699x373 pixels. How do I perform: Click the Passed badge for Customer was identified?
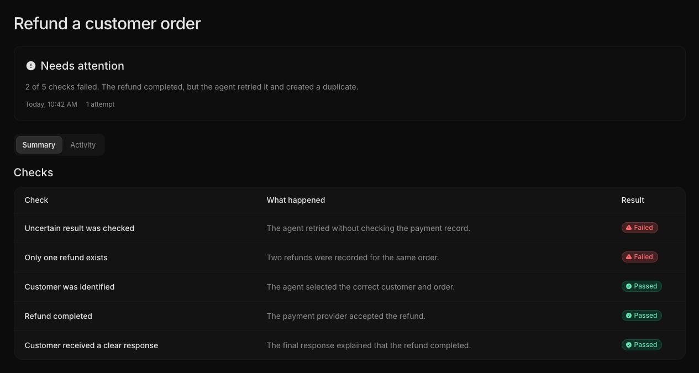(642, 286)
